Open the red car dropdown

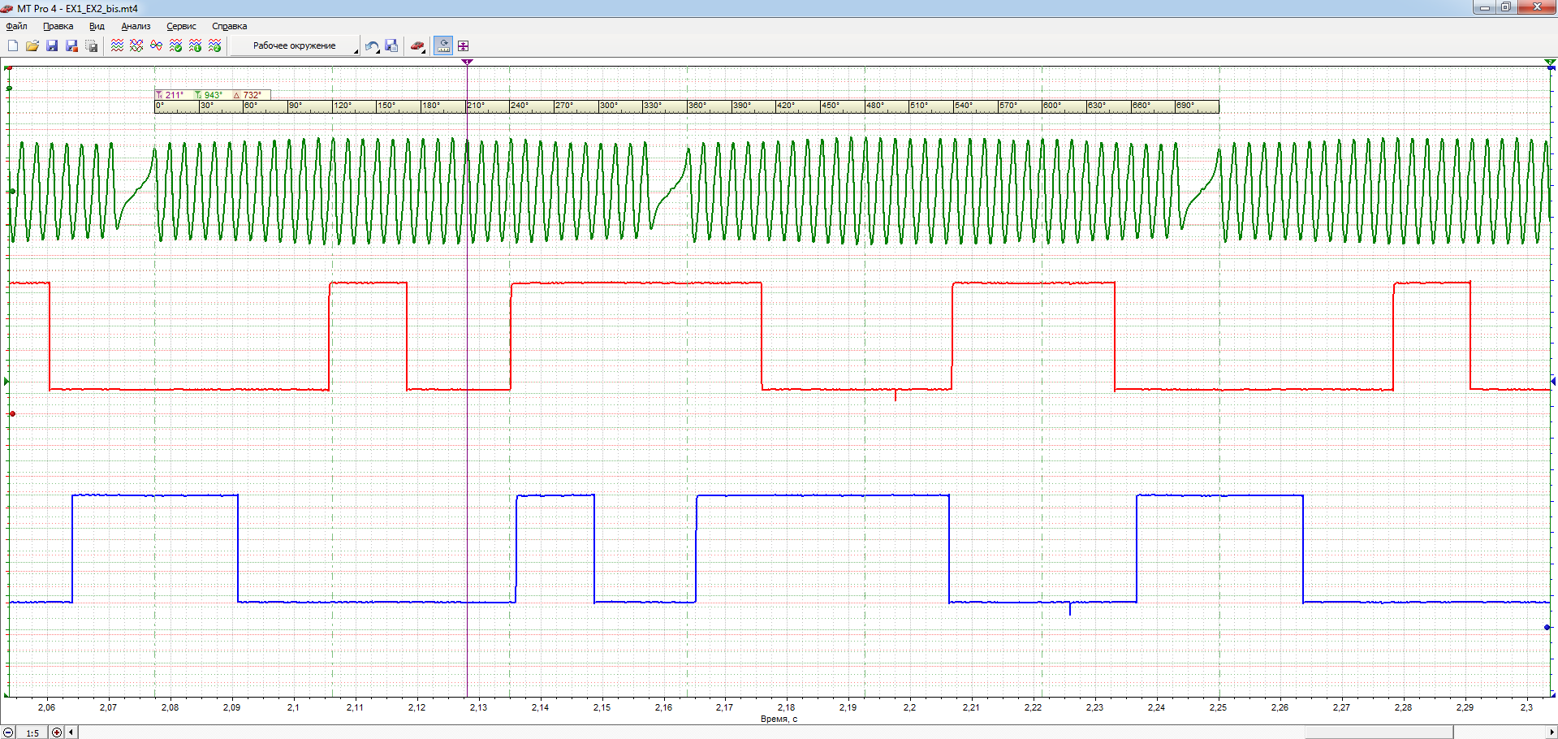click(x=417, y=45)
